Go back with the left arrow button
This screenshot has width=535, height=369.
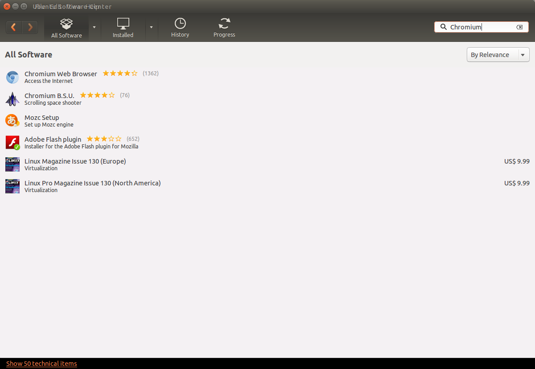14,27
